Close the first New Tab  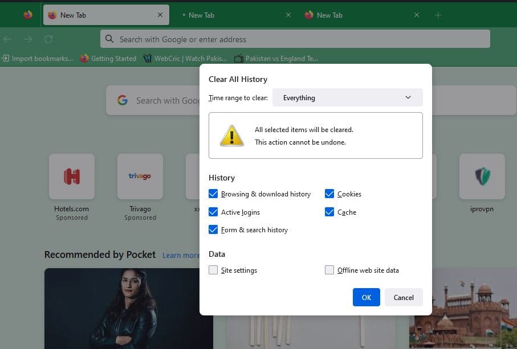point(160,15)
